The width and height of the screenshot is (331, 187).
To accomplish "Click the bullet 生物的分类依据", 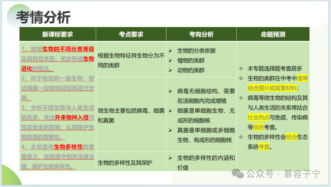I will pyautogui.click(x=196, y=50).
